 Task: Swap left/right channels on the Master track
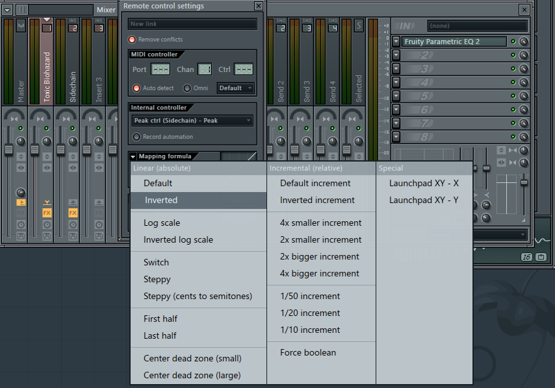(x=21, y=168)
